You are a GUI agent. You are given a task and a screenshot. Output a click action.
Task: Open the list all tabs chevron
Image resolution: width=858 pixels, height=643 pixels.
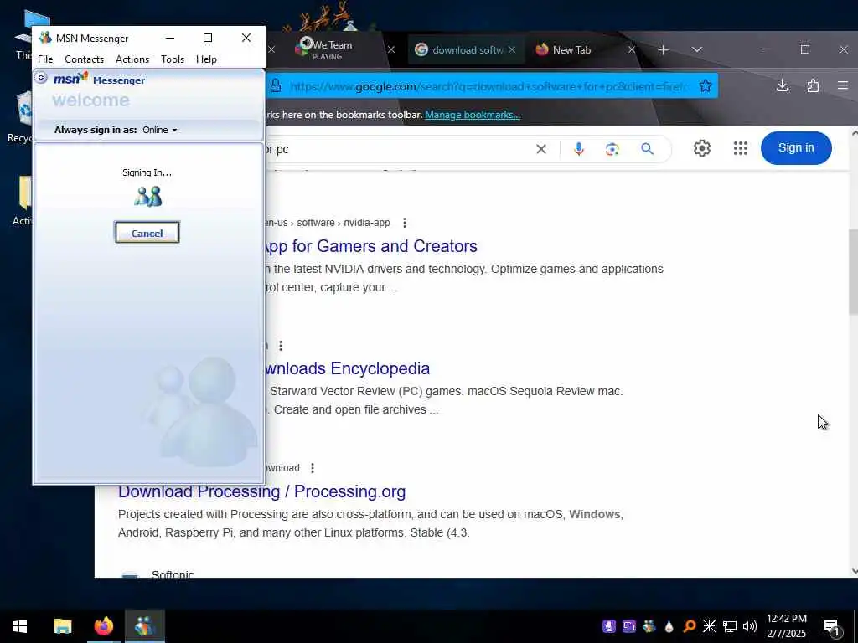point(696,49)
